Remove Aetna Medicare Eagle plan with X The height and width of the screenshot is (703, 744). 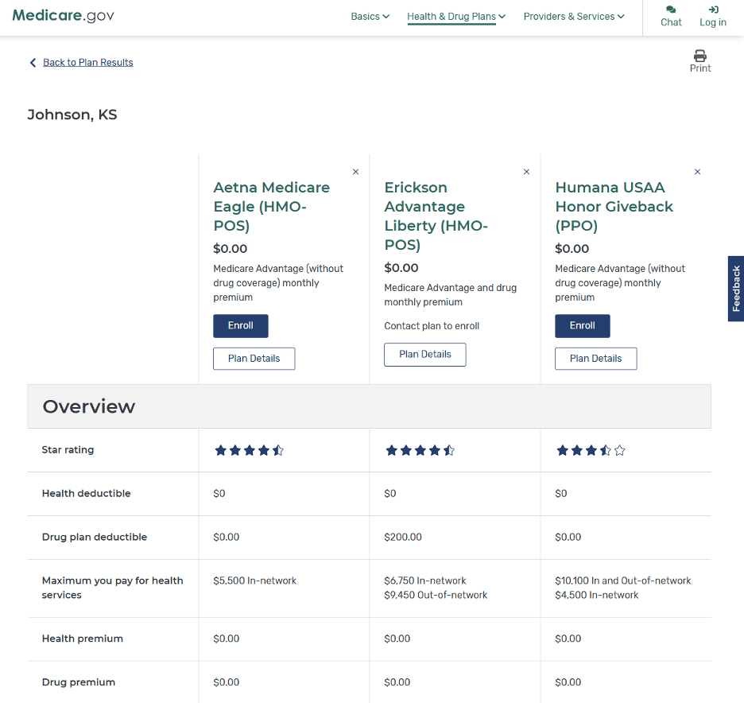355,172
